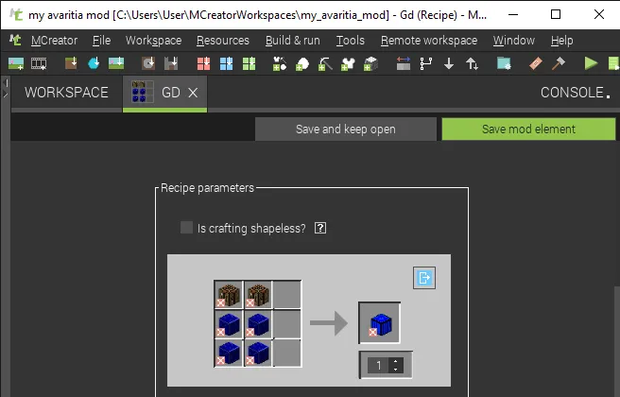Click the create animated texture filmstrip icon
The height and width of the screenshot is (397, 620).
(x=39, y=63)
